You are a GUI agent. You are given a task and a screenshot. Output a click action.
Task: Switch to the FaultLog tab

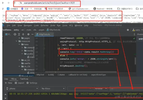[24, 79]
